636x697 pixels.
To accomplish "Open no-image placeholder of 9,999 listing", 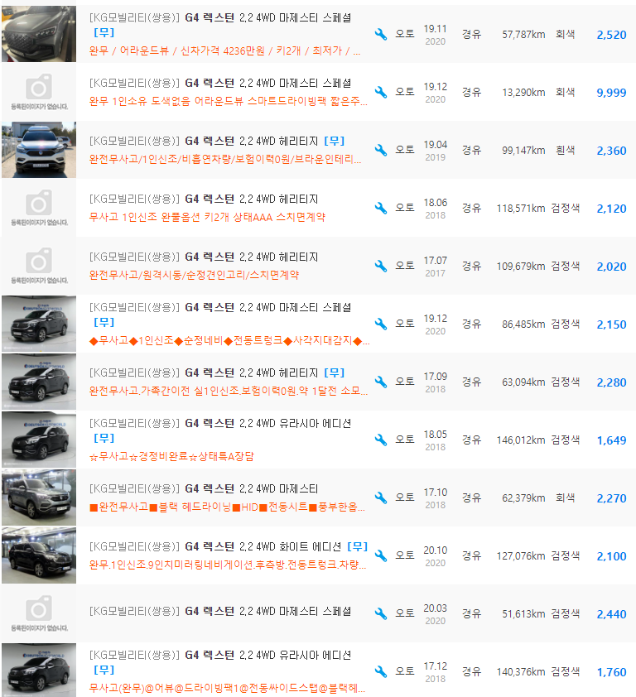I will [x=39, y=92].
